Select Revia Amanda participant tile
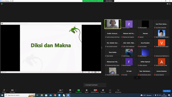The height and width of the screenshot is (97, 172). pos(129,62)
